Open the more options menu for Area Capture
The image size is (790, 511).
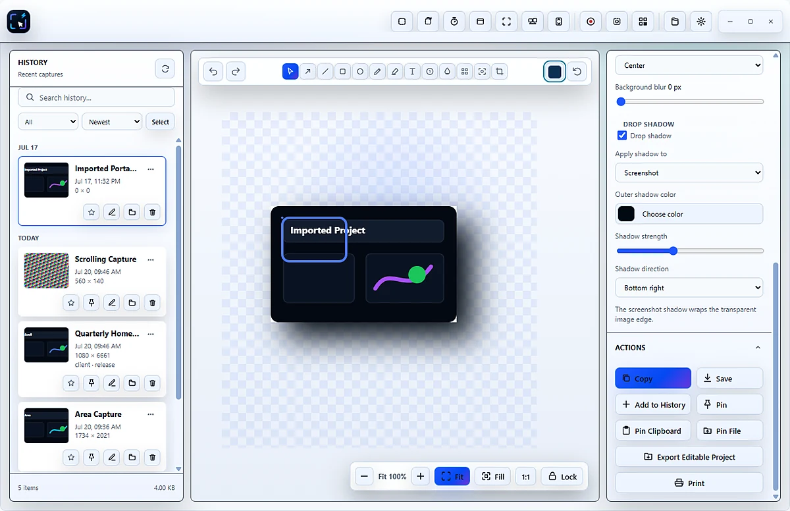tap(151, 414)
